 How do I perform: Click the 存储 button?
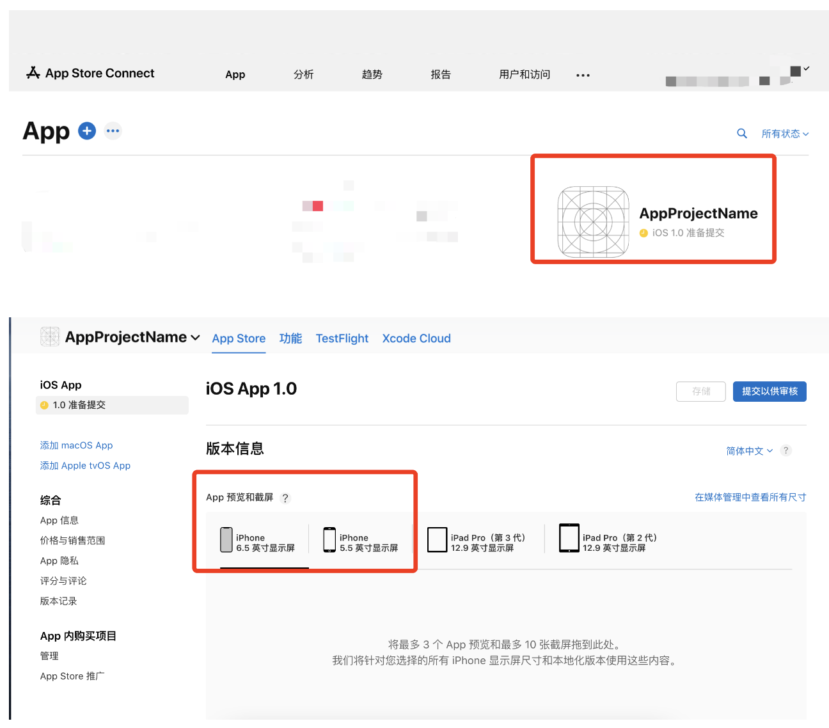click(x=701, y=392)
